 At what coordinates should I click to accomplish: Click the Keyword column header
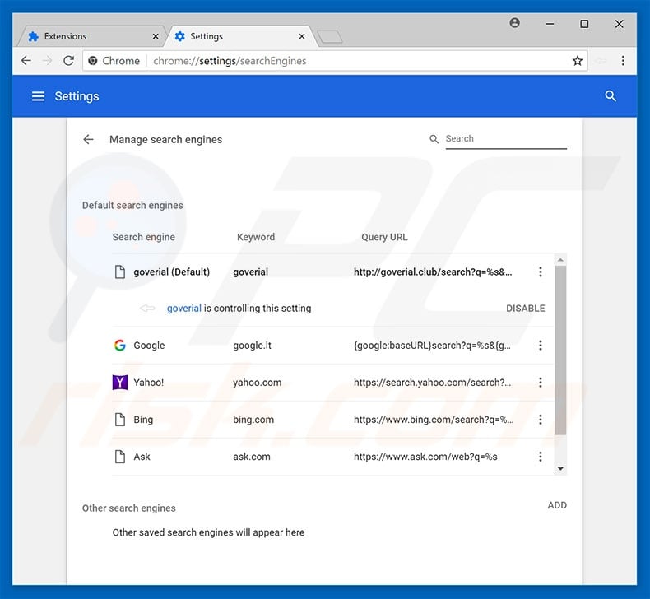point(256,237)
